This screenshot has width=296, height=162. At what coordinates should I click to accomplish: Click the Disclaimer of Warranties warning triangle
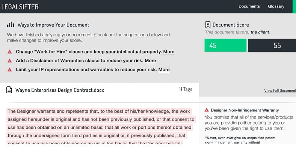(x=9, y=61)
